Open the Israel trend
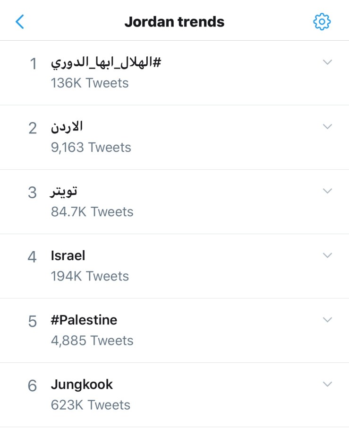The image size is (349, 430). pyautogui.click(x=68, y=256)
